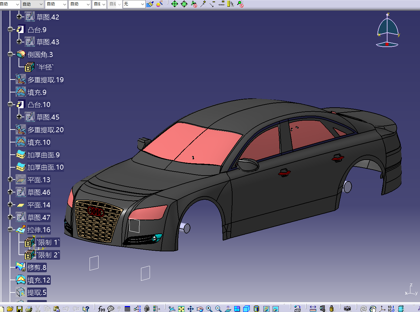Activate the Pan view tool
420x312 pixels.
coord(190,309)
